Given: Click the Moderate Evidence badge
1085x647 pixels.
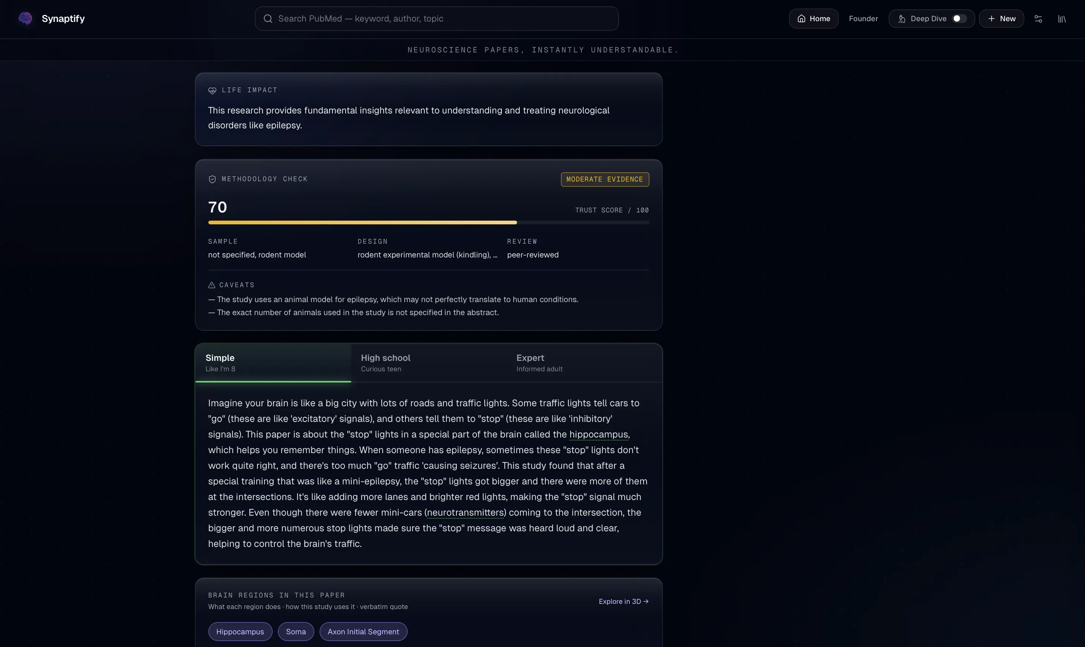Looking at the screenshot, I should (x=605, y=180).
